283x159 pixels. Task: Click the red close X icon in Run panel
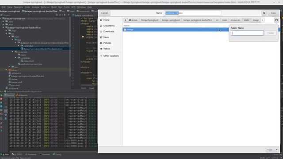(1, 127)
